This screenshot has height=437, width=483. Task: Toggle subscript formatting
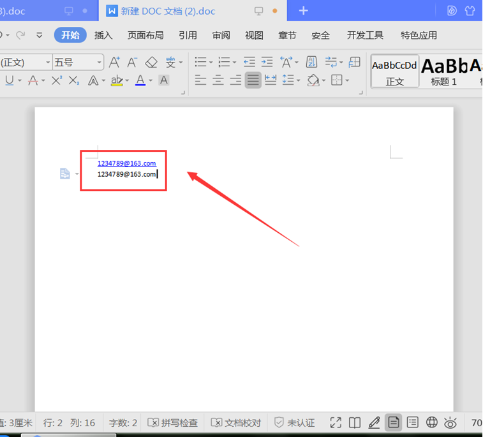pyautogui.click(x=74, y=80)
